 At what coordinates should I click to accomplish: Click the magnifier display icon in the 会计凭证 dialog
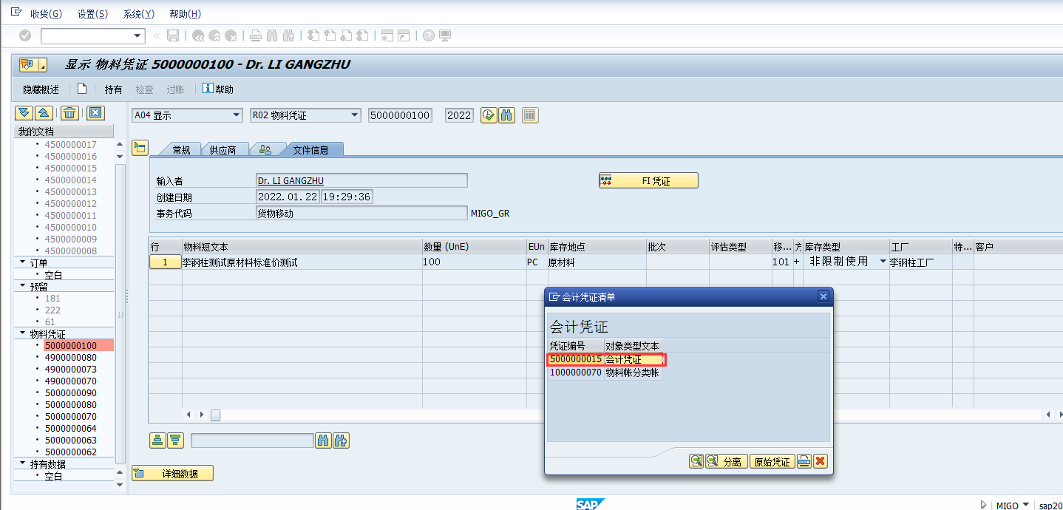tap(696, 460)
